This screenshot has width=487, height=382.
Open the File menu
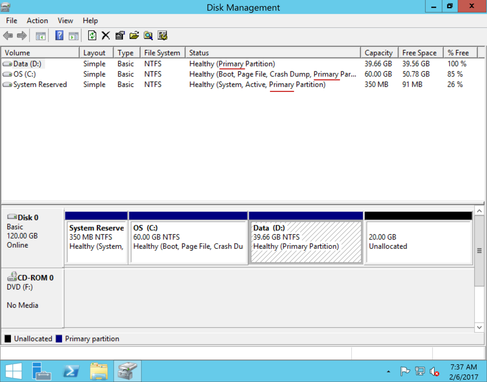(x=11, y=20)
